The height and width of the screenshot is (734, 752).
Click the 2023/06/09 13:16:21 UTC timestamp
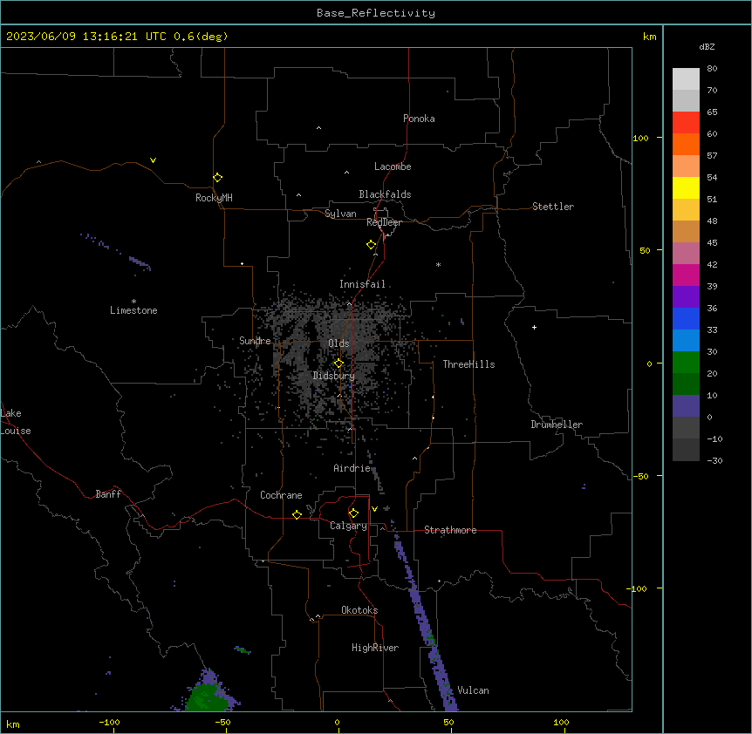click(86, 37)
